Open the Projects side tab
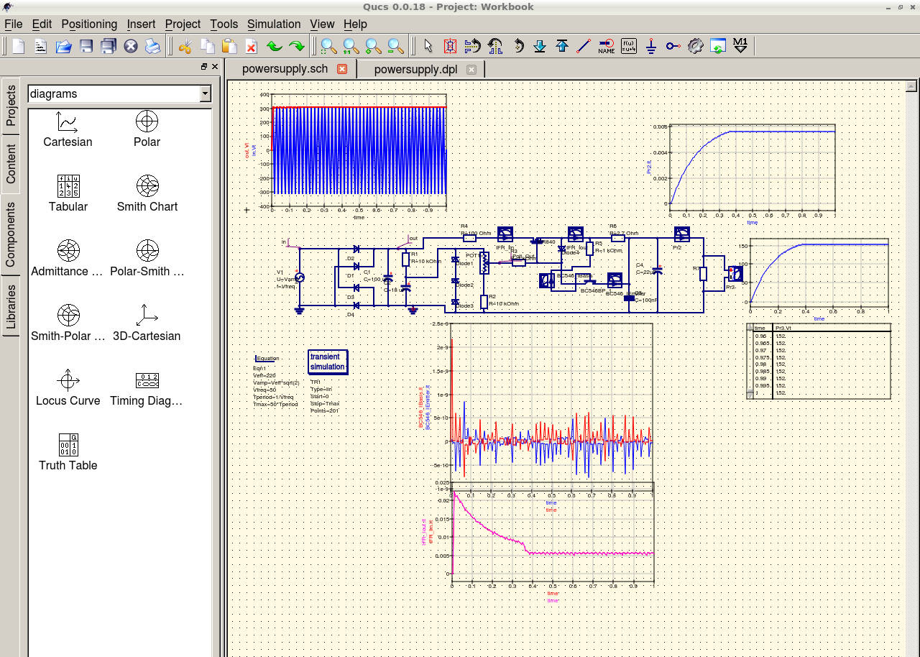Image resolution: width=920 pixels, height=657 pixels. 11,105
